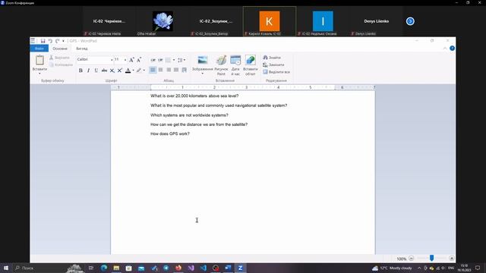This screenshot has width=486, height=273.
Task: Click the WordPad zoom slider handle
Action: point(431,258)
